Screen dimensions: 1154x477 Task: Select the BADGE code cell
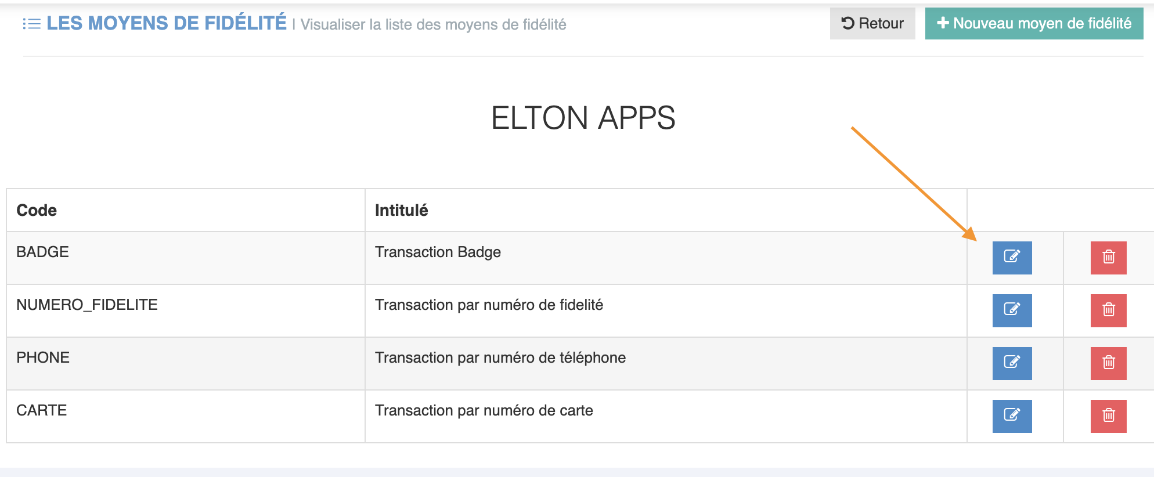tap(42, 252)
